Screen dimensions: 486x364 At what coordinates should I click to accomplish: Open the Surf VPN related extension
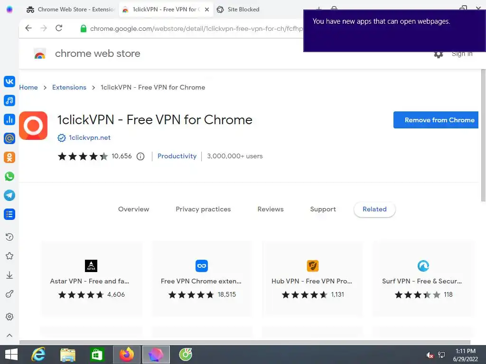click(x=423, y=279)
